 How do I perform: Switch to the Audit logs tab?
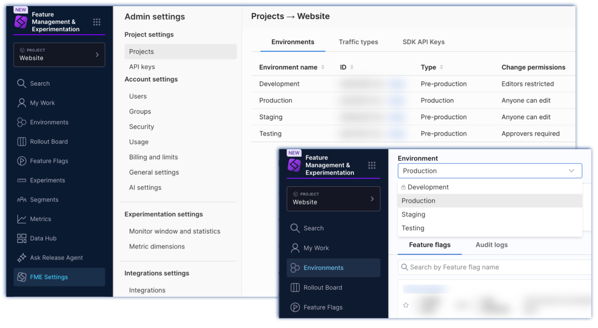coord(491,245)
